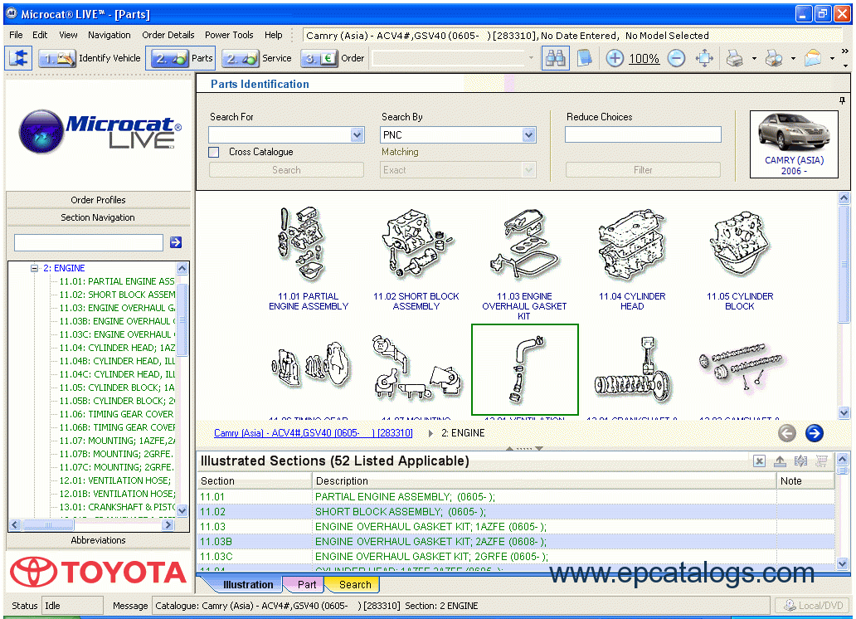Open the File menu

click(x=16, y=35)
